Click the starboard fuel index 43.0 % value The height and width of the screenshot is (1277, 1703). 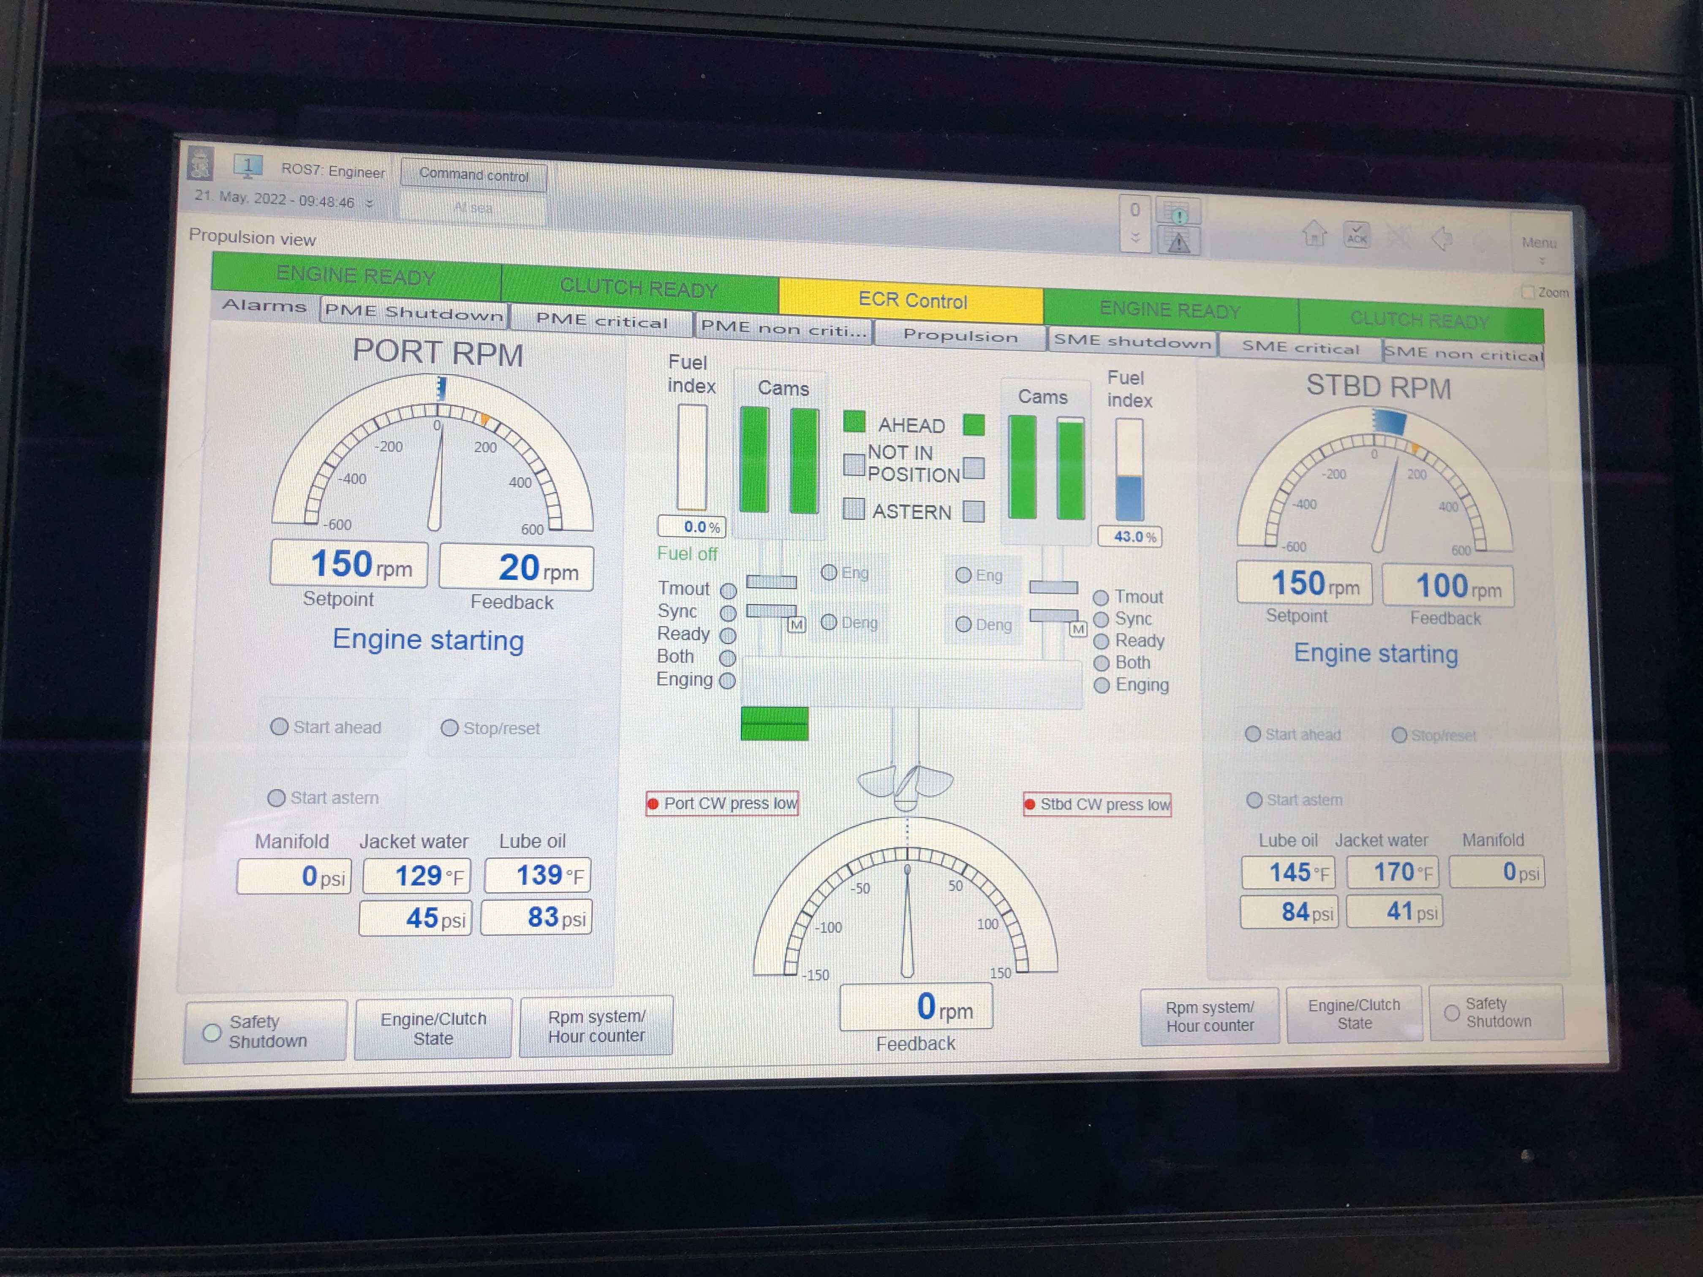tap(1129, 536)
